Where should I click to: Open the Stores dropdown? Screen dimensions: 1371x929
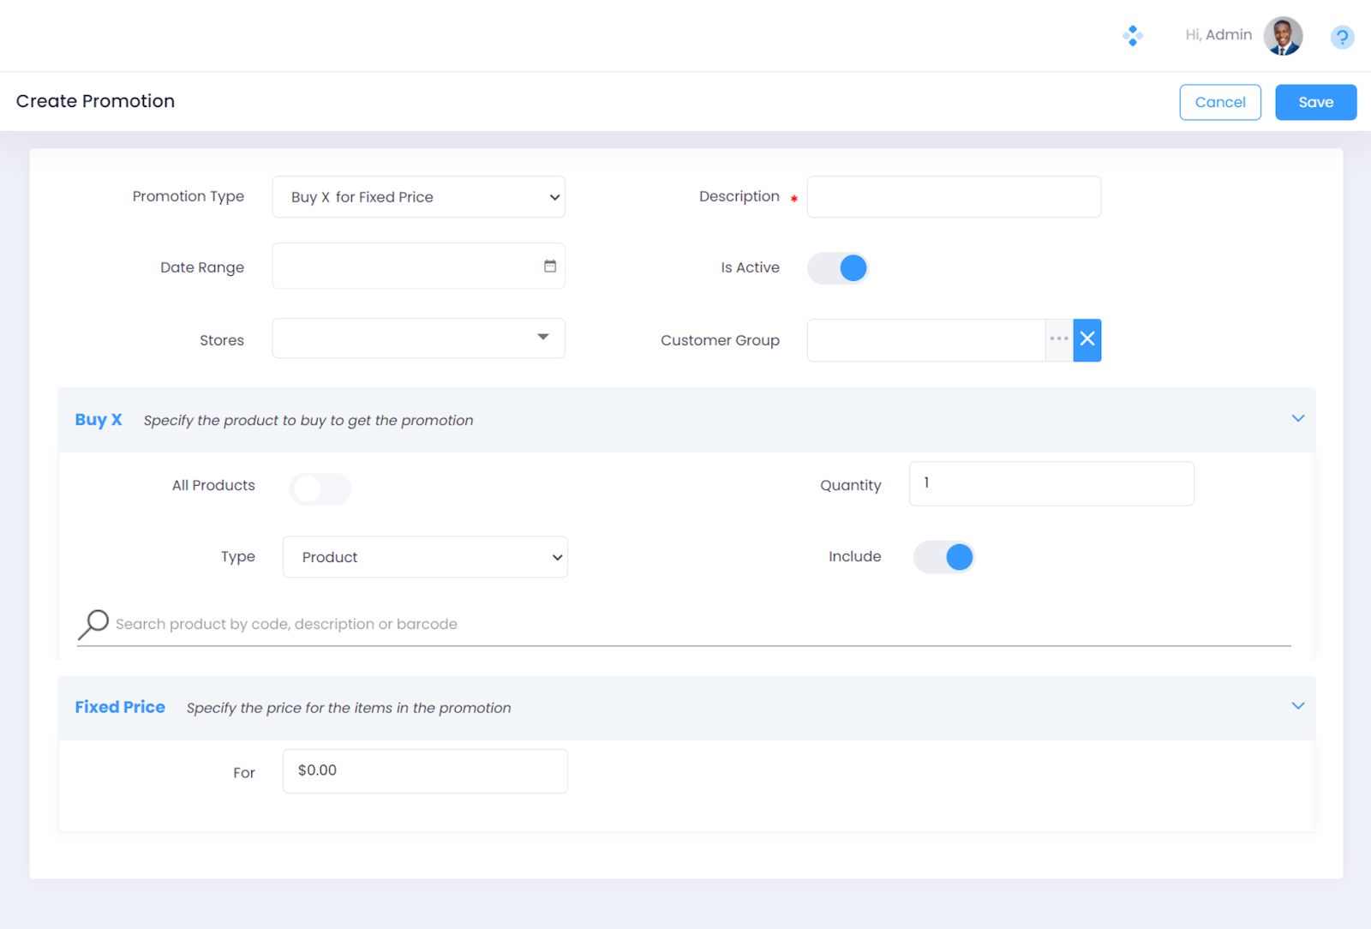(x=418, y=339)
